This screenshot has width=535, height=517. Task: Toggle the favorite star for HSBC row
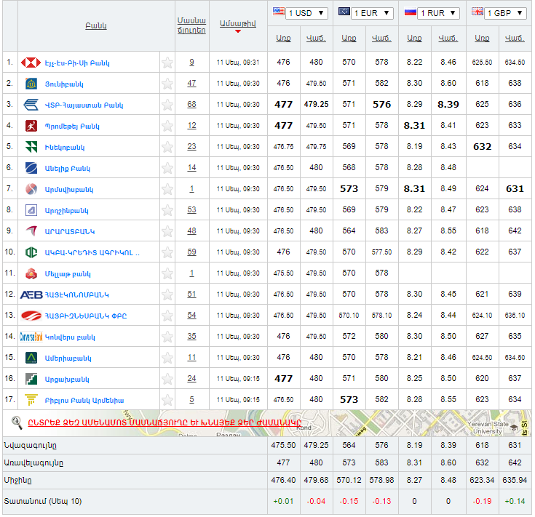(x=167, y=63)
